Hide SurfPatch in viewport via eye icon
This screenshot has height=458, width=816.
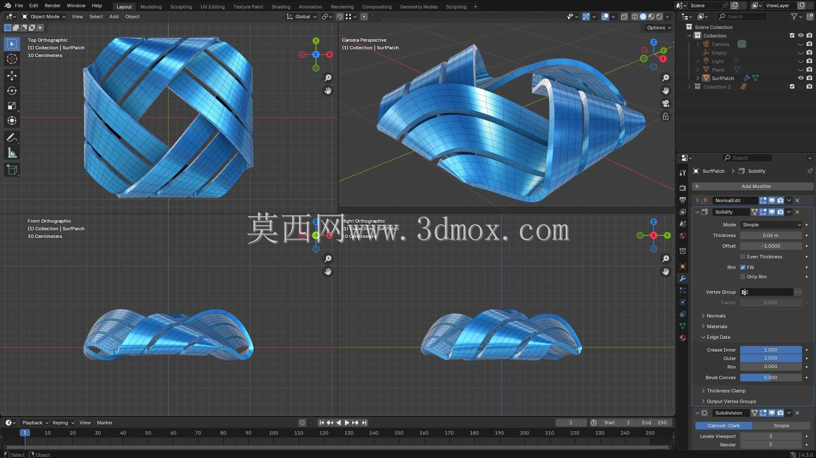click(x=801, y=78)
